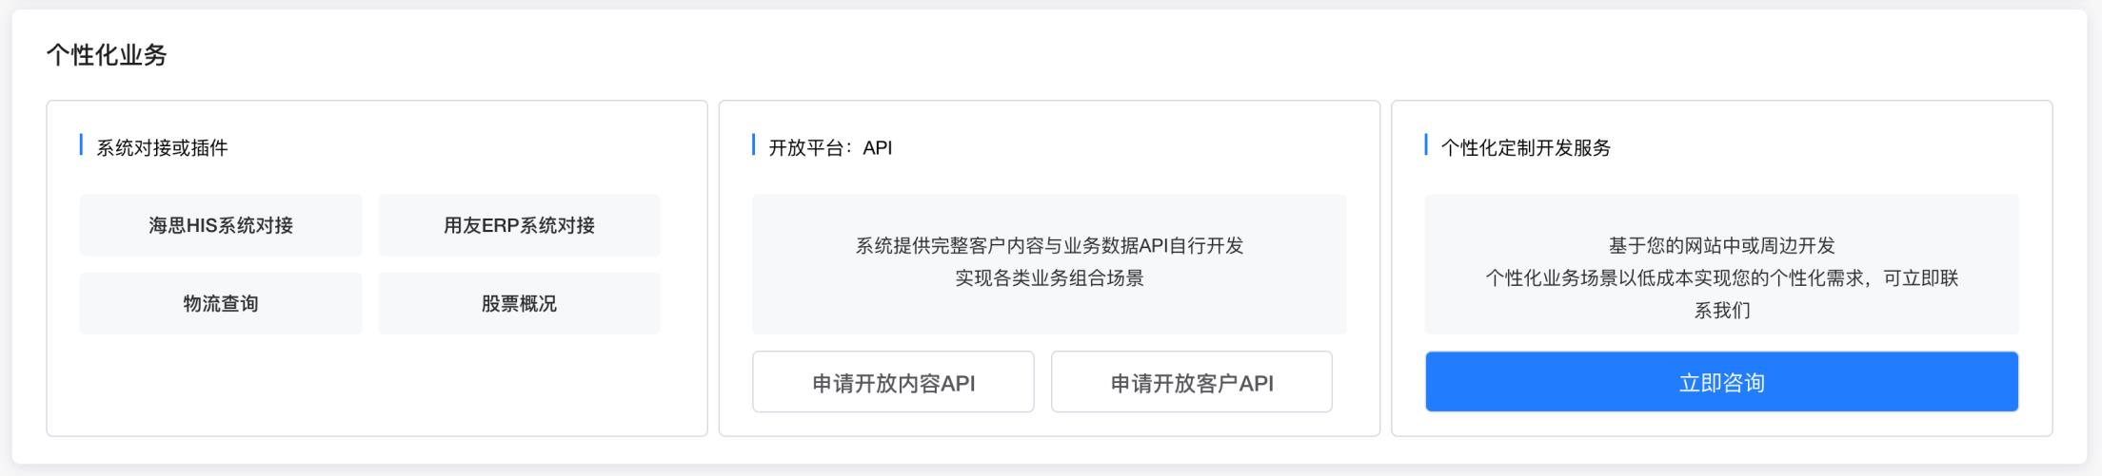This screenshot has height=476, width=2102.
Task: Click the sentence beginning 个性化业务场景以低成本
Action: tap(1721, 278)
